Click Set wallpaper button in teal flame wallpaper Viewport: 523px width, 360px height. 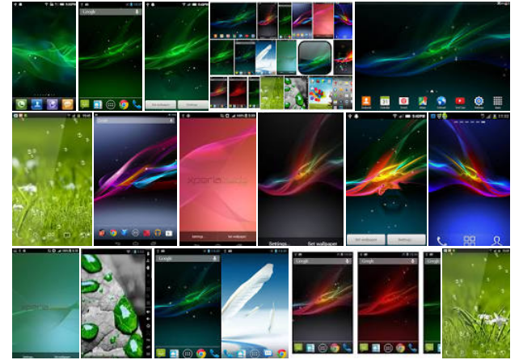click(x=366, y=239)
